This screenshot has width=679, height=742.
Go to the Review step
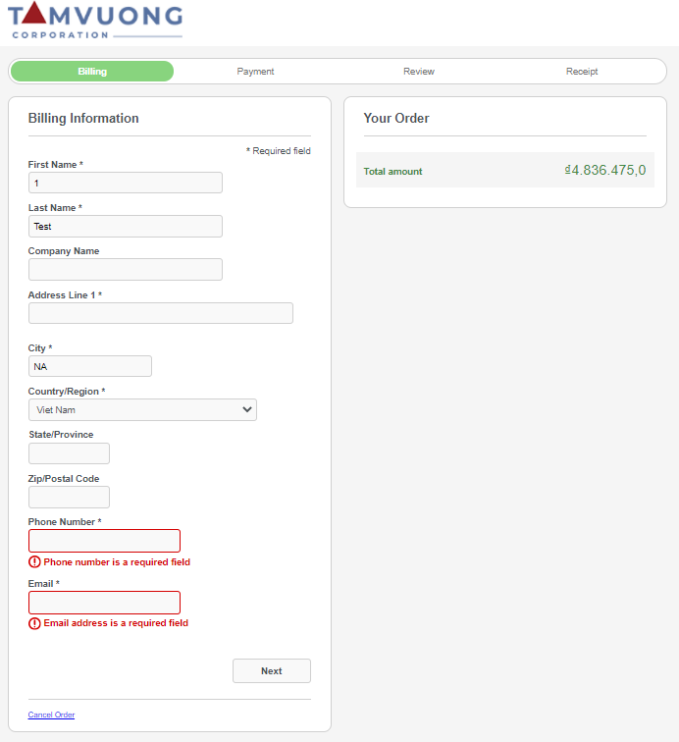[x=418, y=72]
